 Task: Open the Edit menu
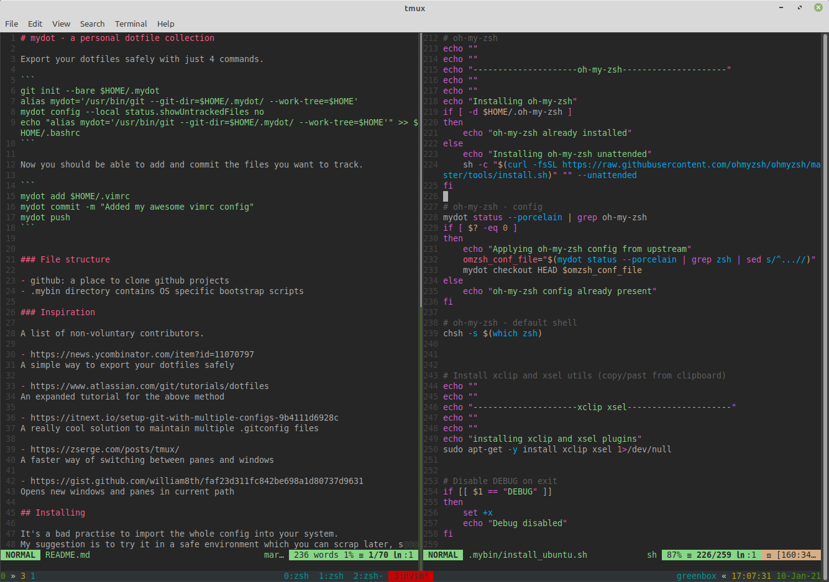click(35, 24)
